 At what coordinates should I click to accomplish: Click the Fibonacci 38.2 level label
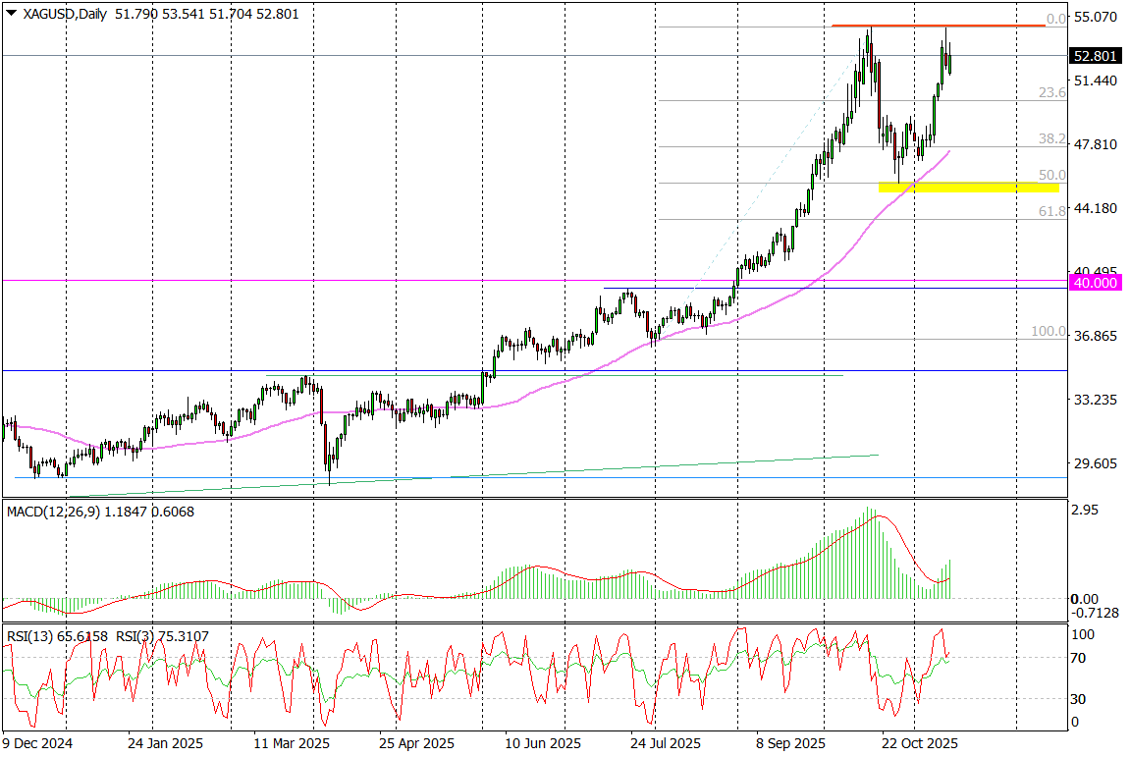(x=1052, y=139)
